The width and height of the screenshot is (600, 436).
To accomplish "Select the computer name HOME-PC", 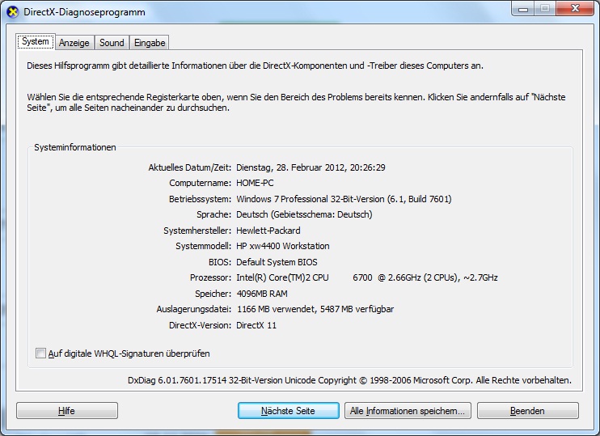I will click(x=255, y=183).
